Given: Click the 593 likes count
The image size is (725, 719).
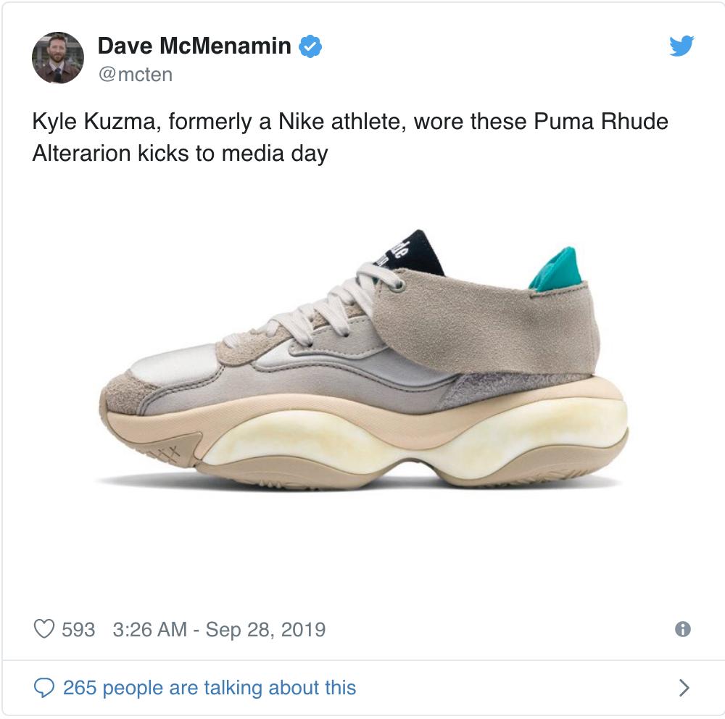Looking at the screenshot, I should point(78,629).
